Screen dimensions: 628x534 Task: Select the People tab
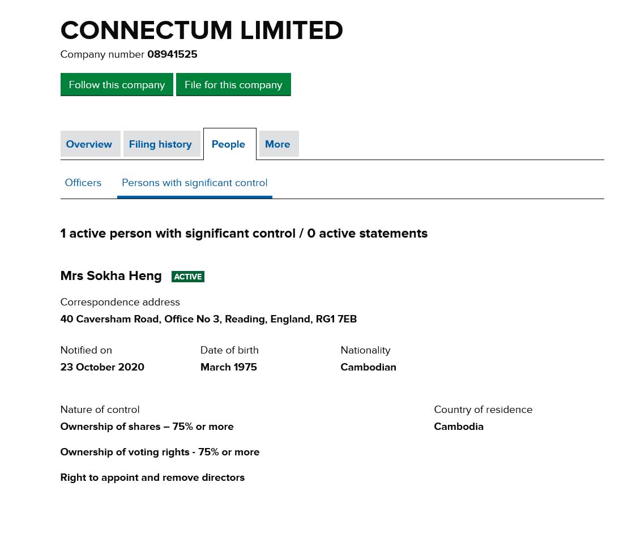[x=228, y=144]
